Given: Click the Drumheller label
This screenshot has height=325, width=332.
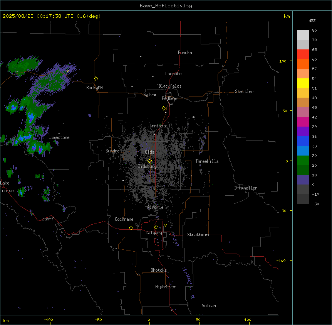Looking at the screenshot, I should [246, 188].
